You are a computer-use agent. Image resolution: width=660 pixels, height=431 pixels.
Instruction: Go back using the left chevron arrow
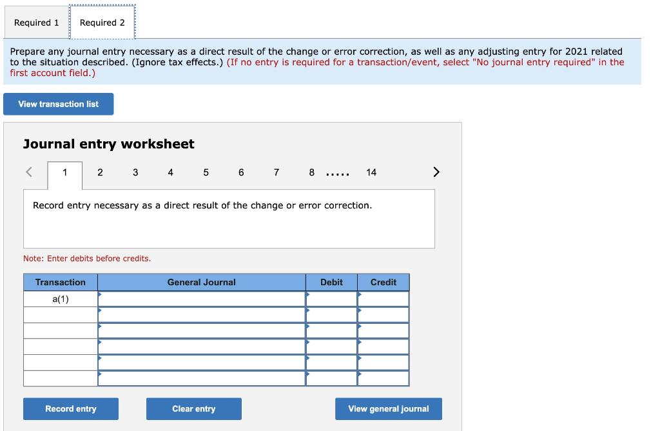tap(27, 172)
